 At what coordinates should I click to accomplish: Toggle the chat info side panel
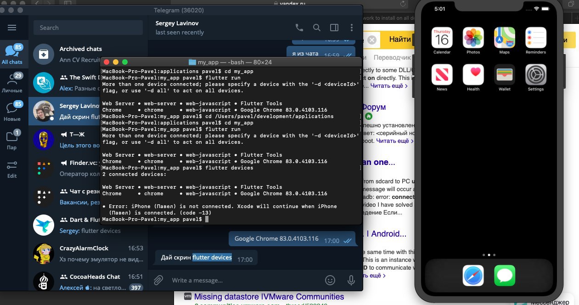click(334, 28)
